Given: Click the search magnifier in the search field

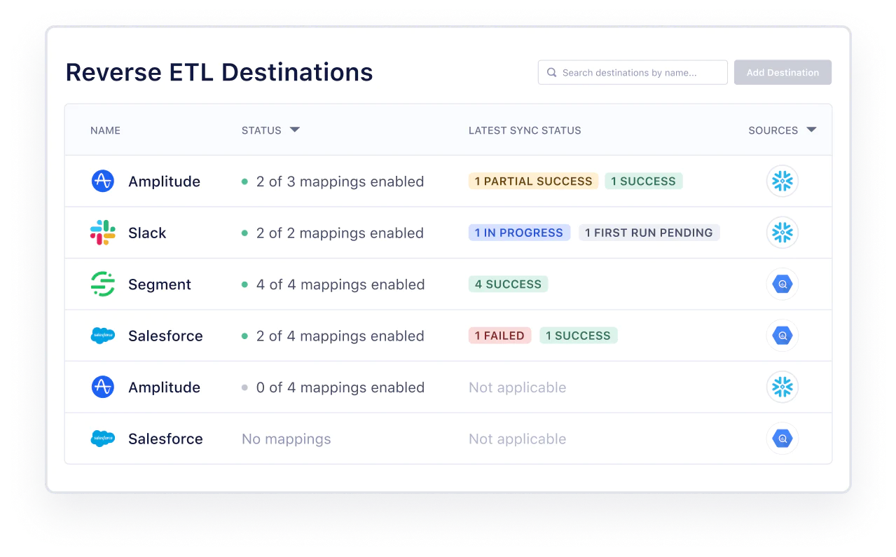Looking at the screenshot, I should [x=551, y=72].
